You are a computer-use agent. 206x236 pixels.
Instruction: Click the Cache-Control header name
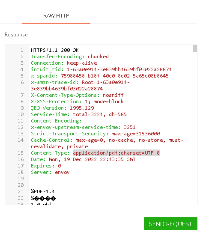(x=50, y=140)
